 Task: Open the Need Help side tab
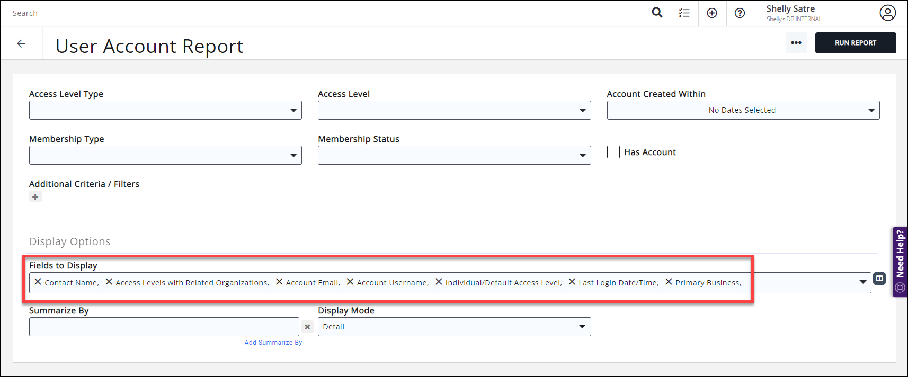pyautogui.click(x=900, y=262)
